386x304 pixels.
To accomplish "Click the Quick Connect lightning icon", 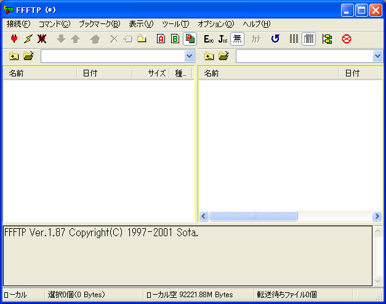I will point(28,39).
